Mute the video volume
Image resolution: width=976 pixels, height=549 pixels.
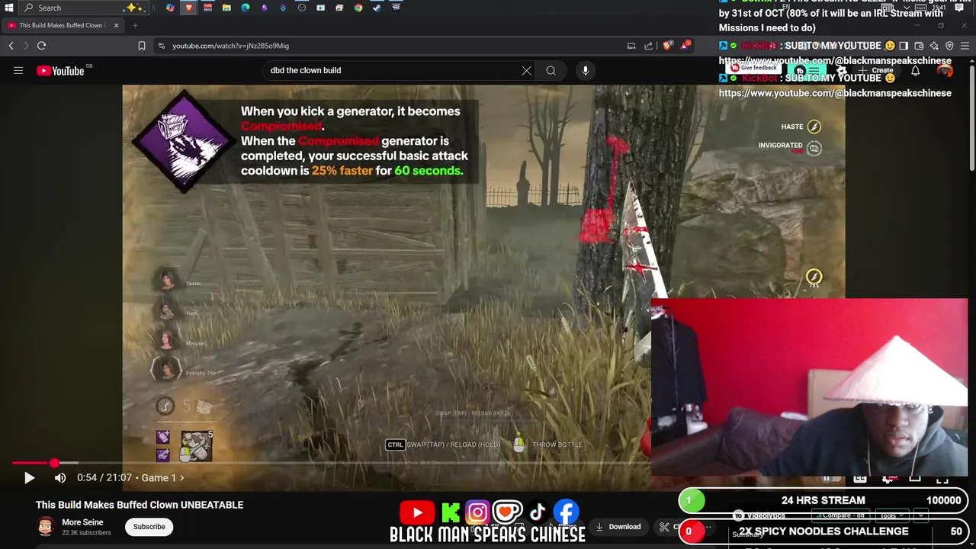[x=60, y=478]
